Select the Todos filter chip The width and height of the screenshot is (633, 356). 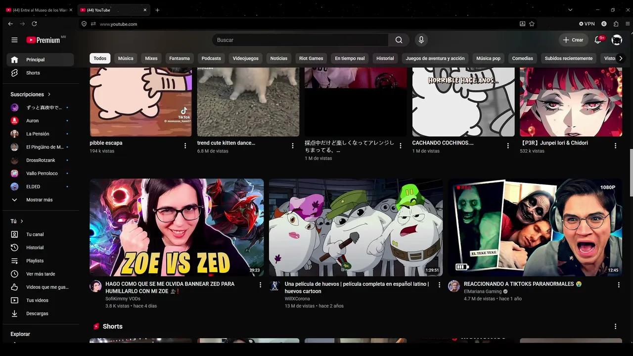pyautogui.click(x=100, y=58)
